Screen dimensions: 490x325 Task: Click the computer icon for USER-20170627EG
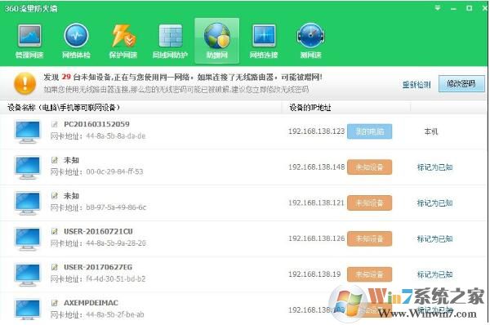[x=28, y=275]
